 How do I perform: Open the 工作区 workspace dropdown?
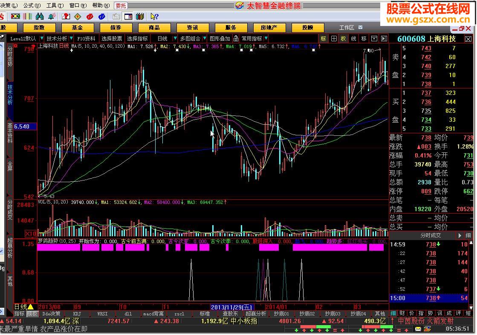click(361, 27)
